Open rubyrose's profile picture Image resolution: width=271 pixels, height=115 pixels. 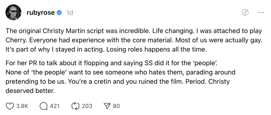tap(13, 13)
